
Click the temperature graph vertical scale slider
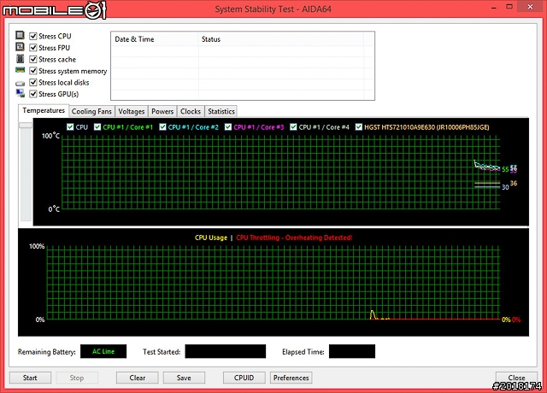[26, 125]
